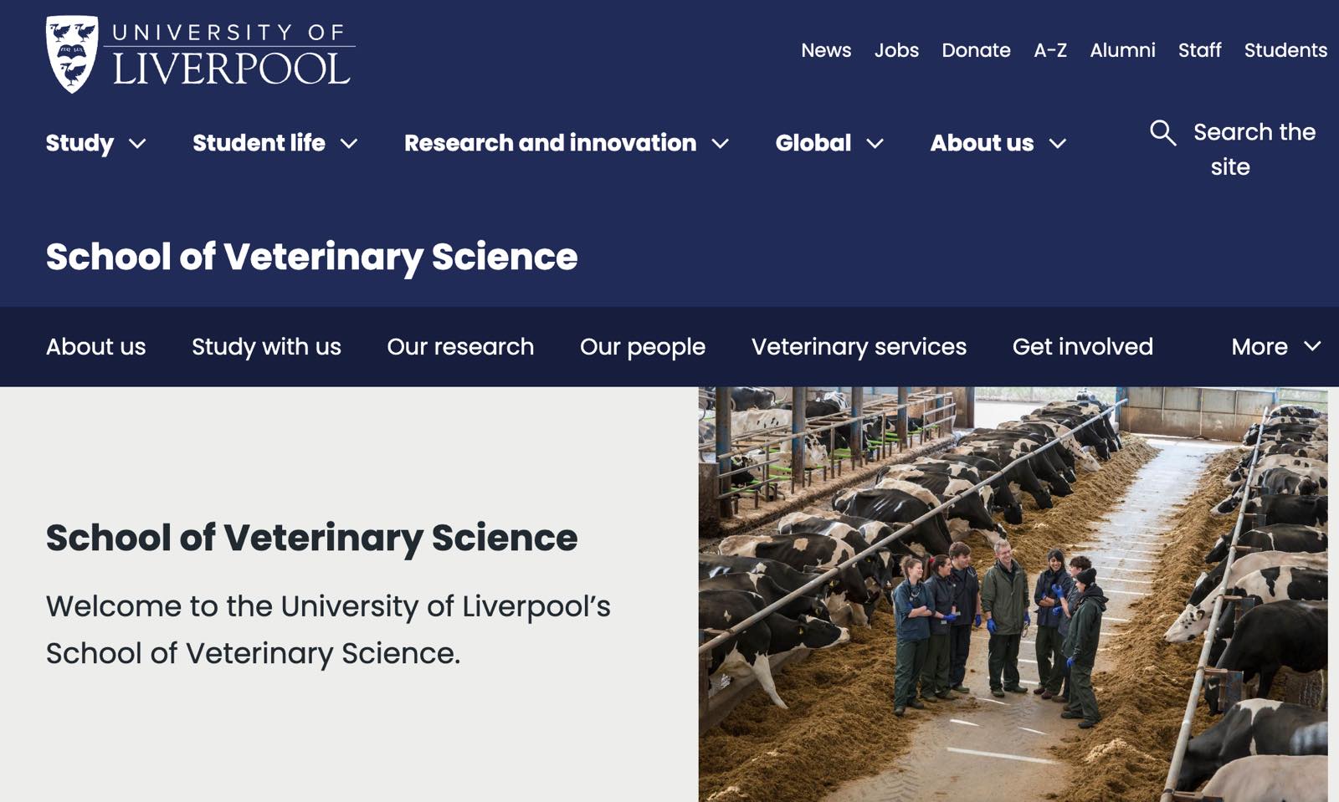
Task: Select the Donate link
Action: click(976, 50)
